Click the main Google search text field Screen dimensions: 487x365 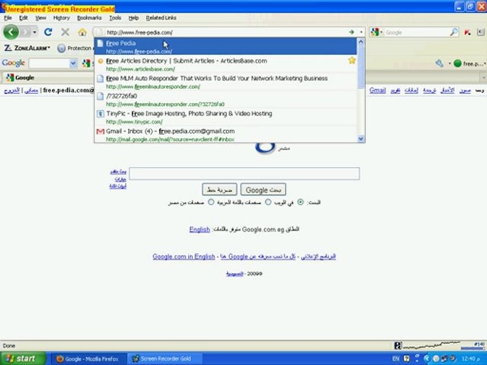click(x=245, y=173)
